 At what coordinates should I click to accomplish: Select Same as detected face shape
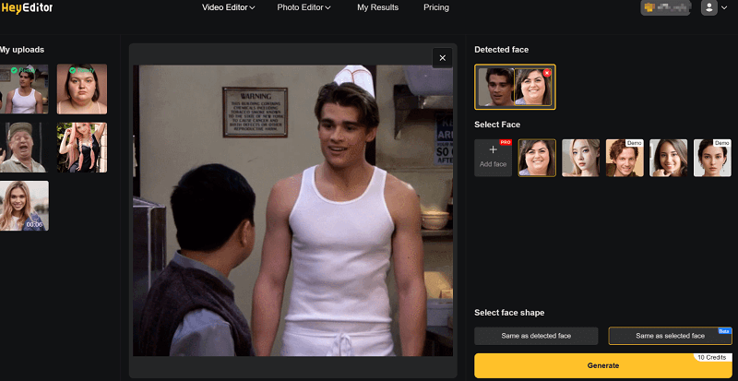tap(536, 336)
